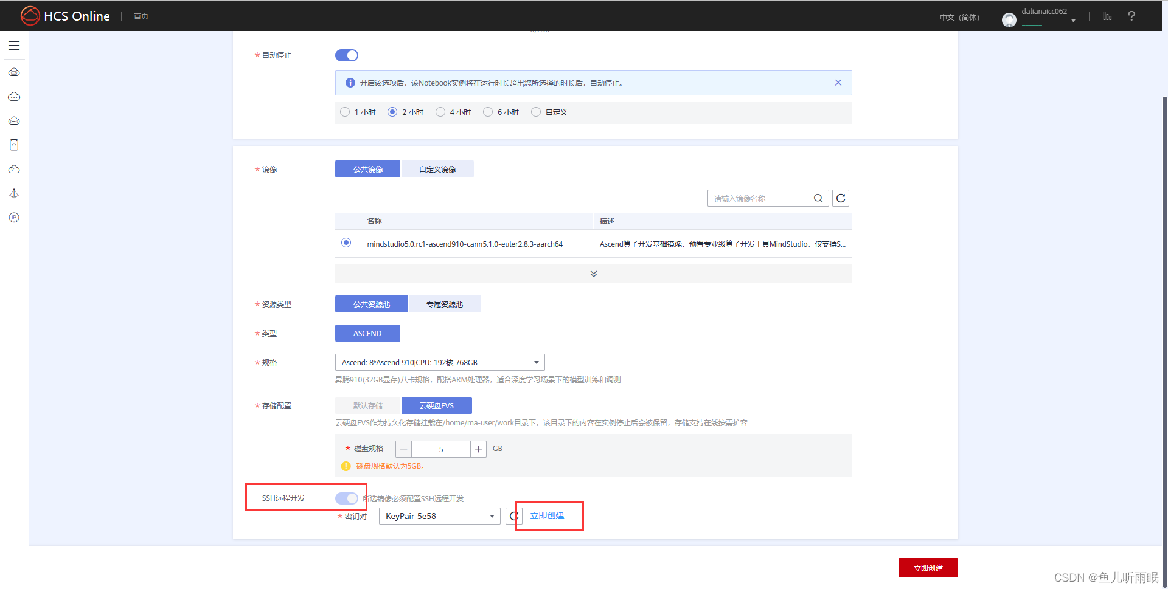Expand the image list with double chevron

pyautogui.click(x=593, y=273)
